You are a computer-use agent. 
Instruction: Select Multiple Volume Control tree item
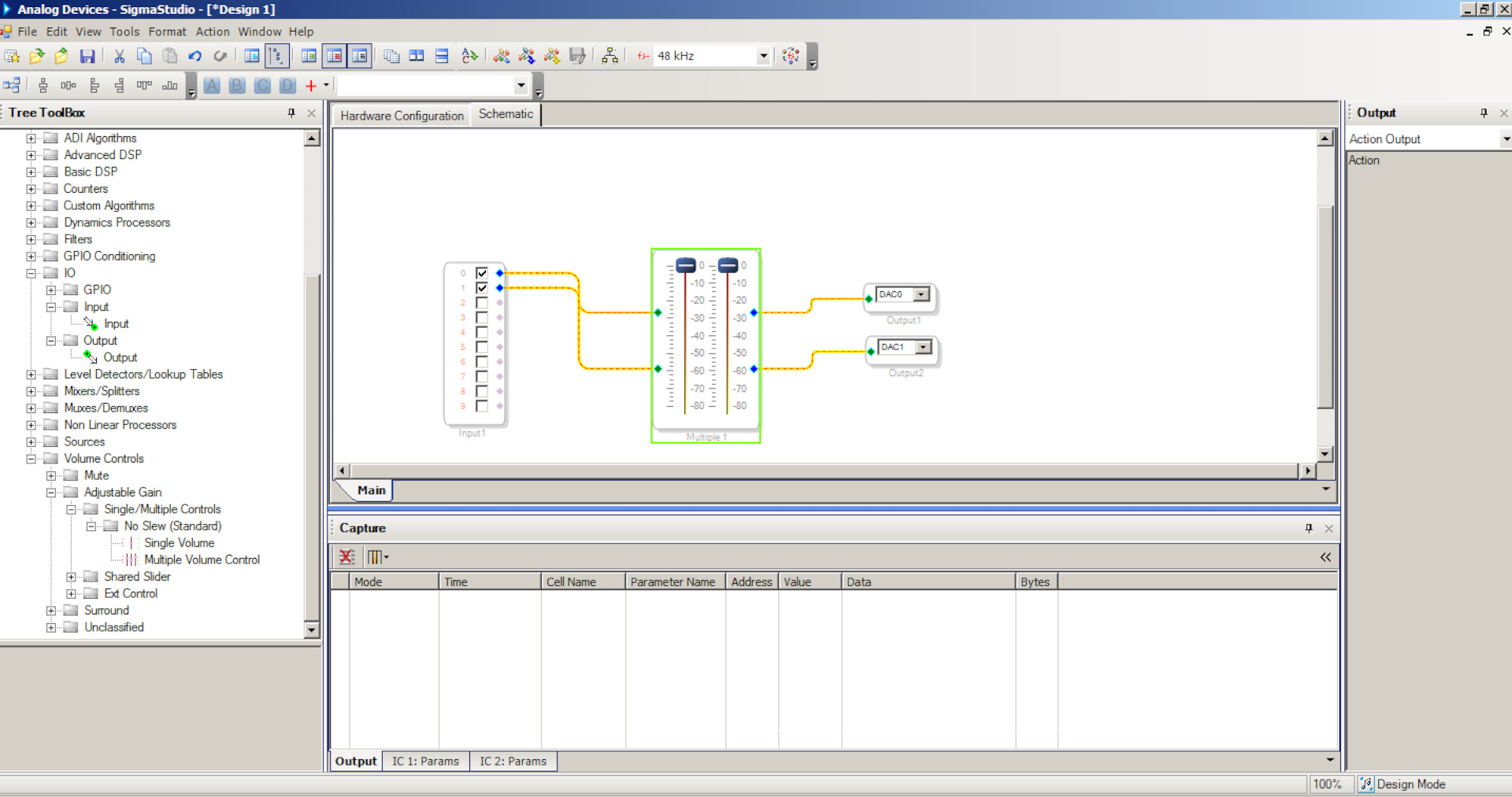coord(202,560)
